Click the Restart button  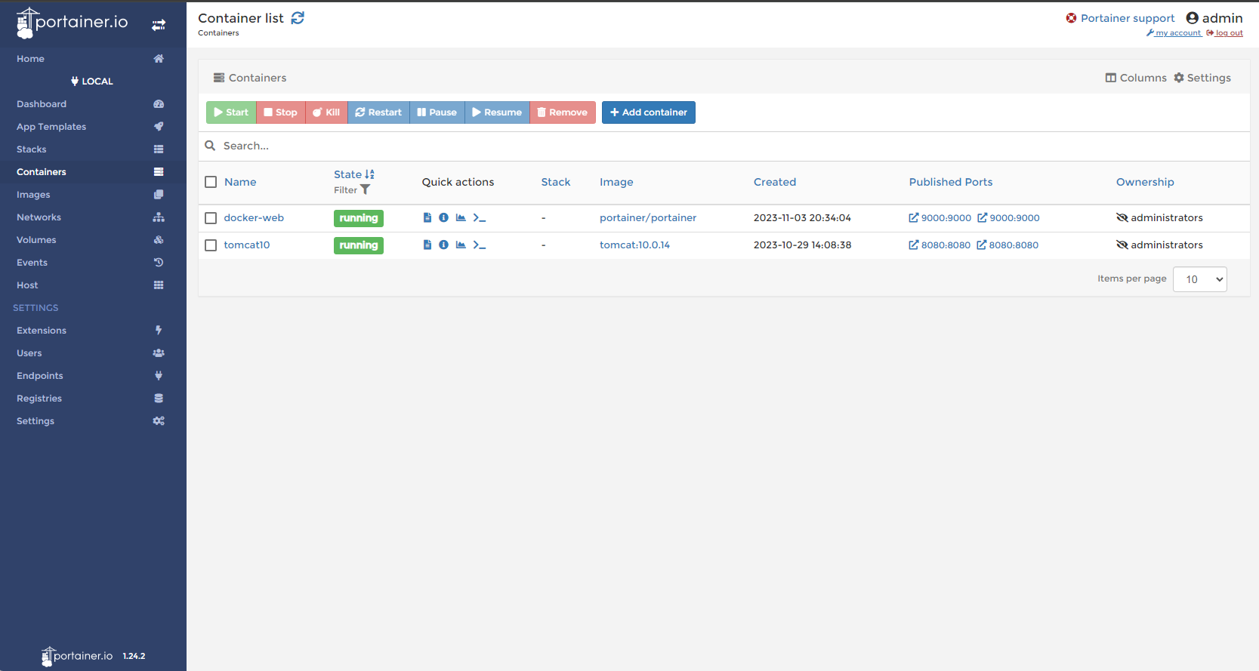(x=378, y=112)
